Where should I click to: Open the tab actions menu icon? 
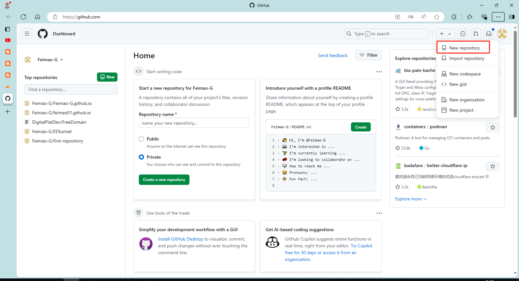[x=8, y=29]
